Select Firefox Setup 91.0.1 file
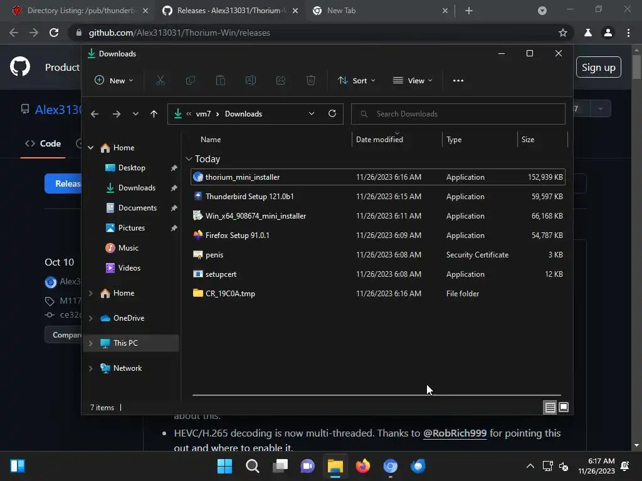642x481 pixels. click(377, 235)
